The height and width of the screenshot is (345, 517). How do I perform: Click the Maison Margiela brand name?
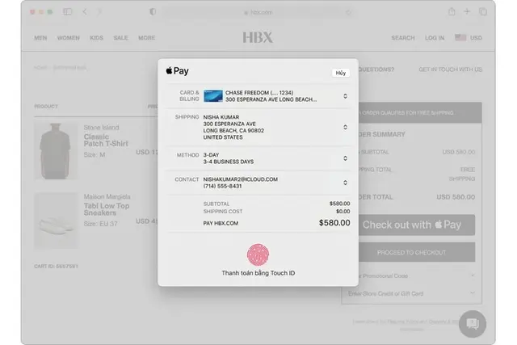click(x=107, y=197)
